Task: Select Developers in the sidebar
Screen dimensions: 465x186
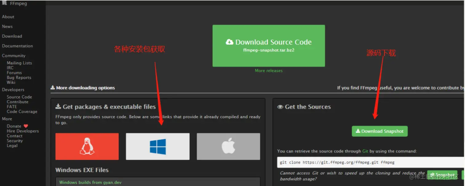Action: click(13, 90)
